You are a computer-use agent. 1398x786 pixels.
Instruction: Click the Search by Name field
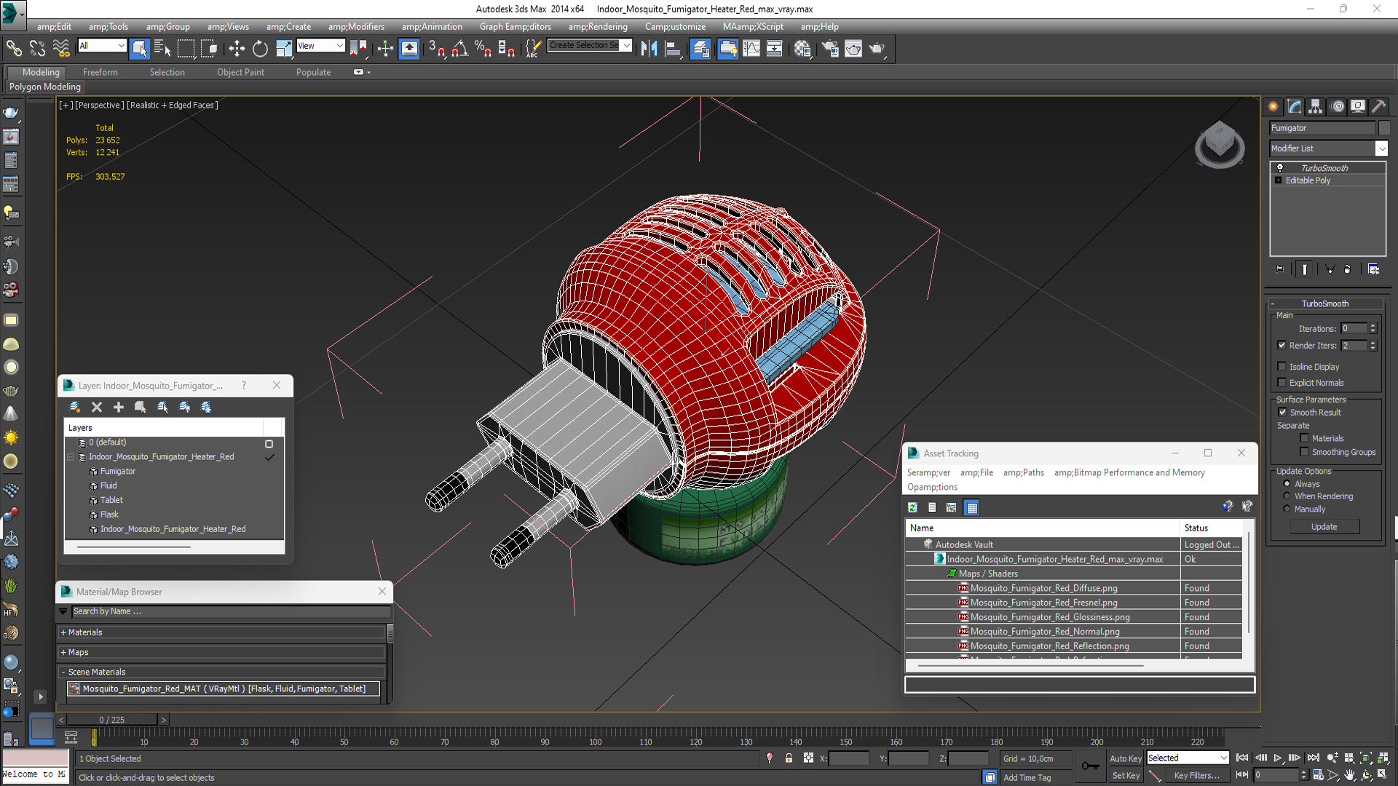pyautogui.click(x=230, y=611)
